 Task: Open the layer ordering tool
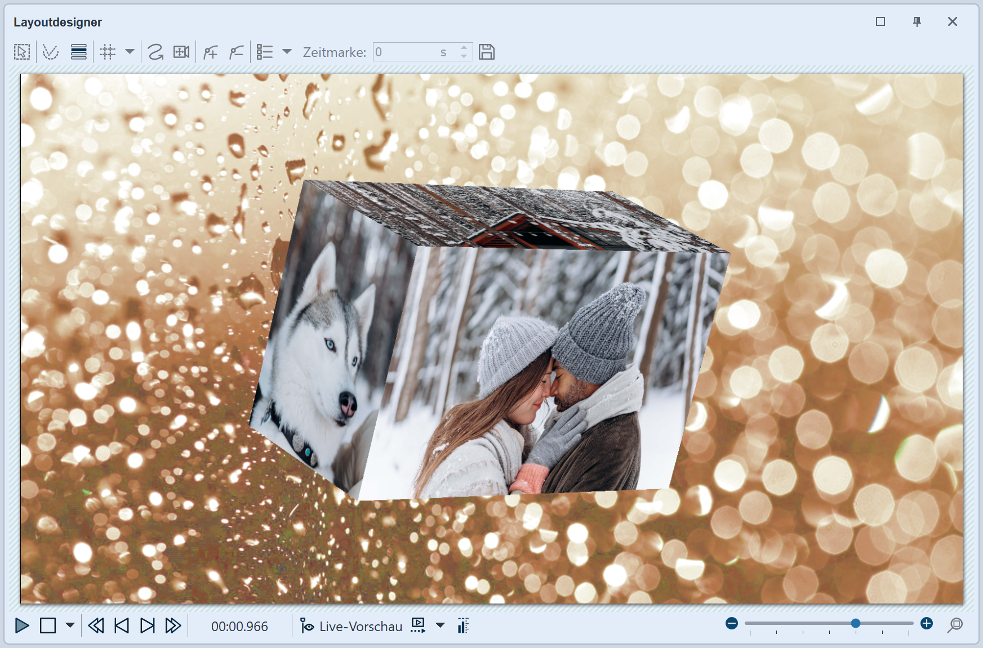point(79,51)
